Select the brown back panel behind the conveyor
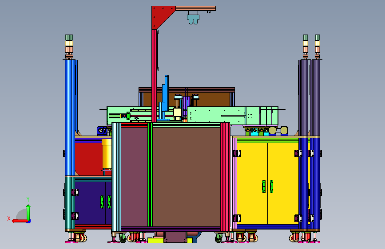This screenshot has width=385, height=249. [187, 99]
